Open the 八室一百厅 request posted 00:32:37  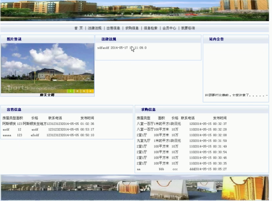tap(182, 124)
